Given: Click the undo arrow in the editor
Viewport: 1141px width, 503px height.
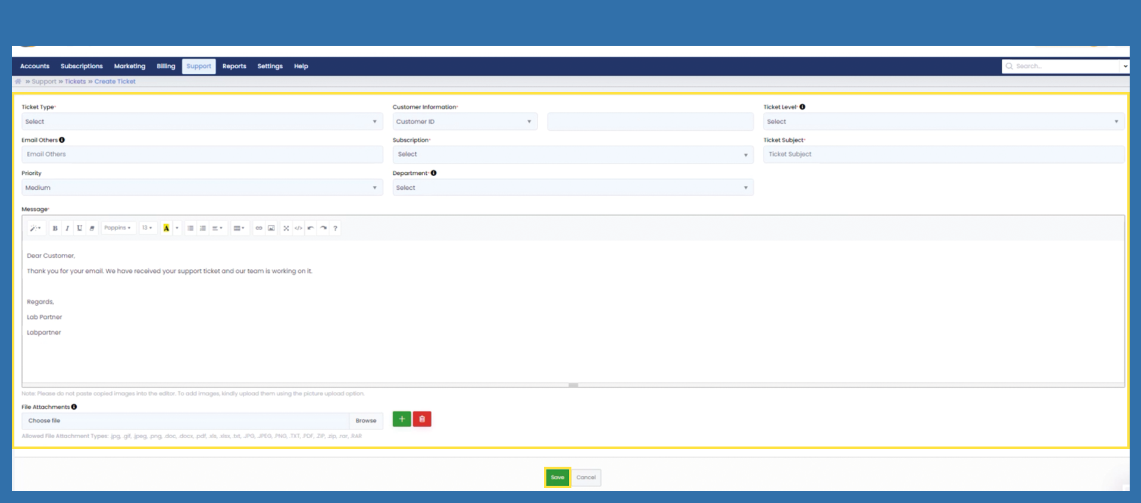Looking at the screenshot, I should [311, 228].
